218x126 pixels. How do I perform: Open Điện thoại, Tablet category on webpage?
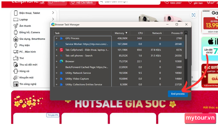[x=30, y=13]
